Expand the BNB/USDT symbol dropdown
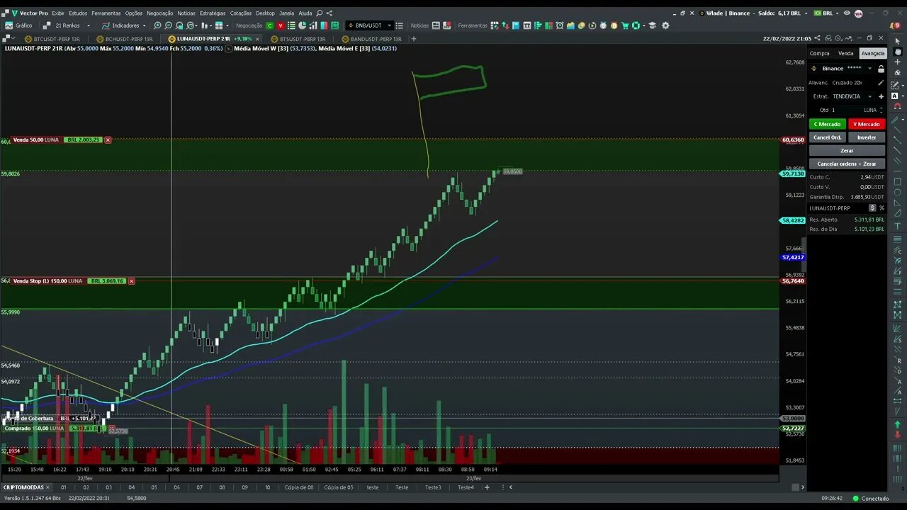 point(389,25)
